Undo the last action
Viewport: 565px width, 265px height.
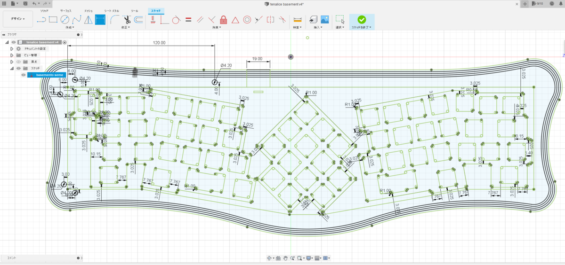(x=34, y=3)
